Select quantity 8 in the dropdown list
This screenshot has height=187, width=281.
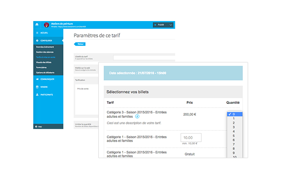click(235, 149)
